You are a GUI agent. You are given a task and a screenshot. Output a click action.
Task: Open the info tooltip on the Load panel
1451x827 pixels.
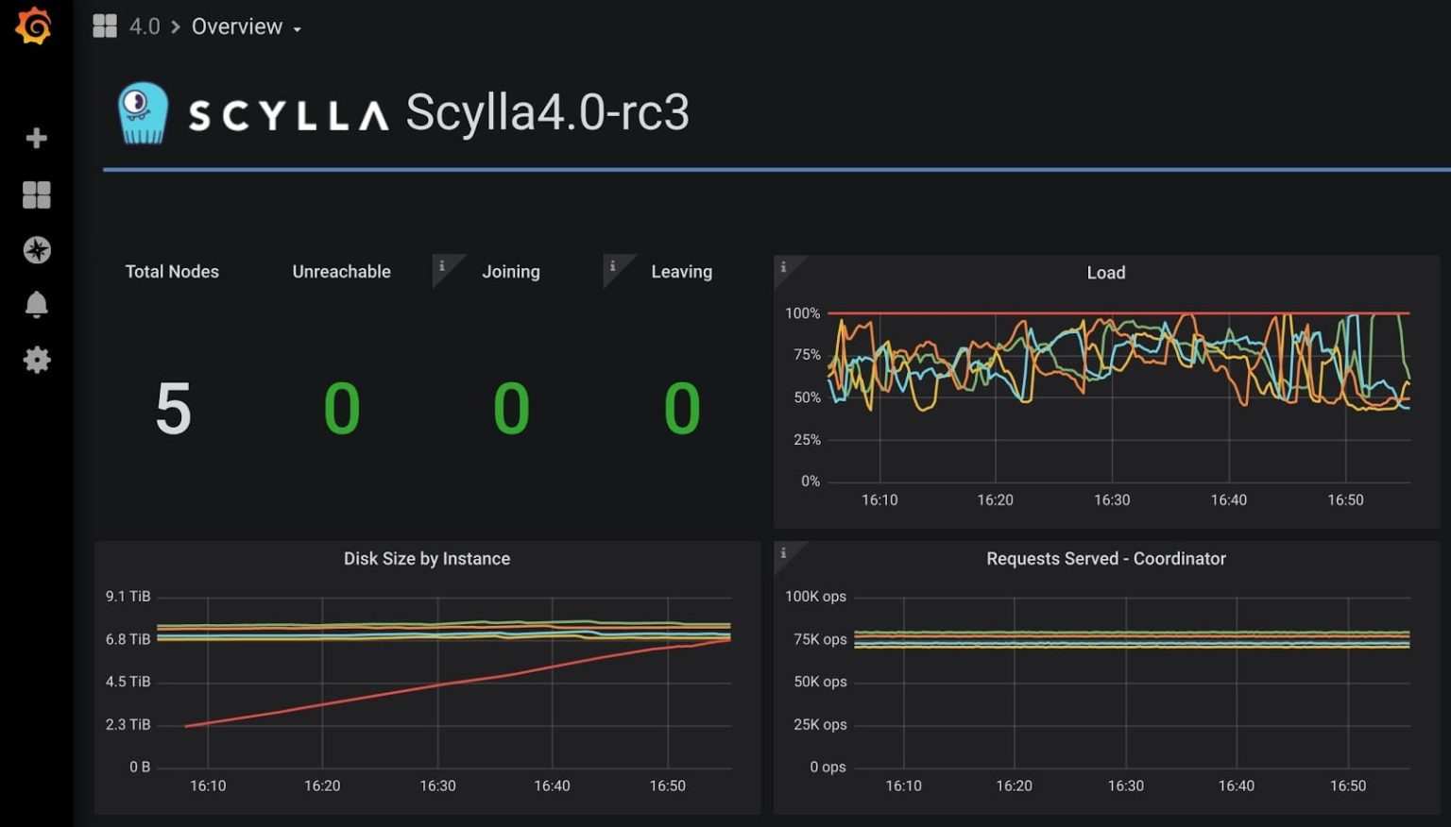tap(783, 268)
